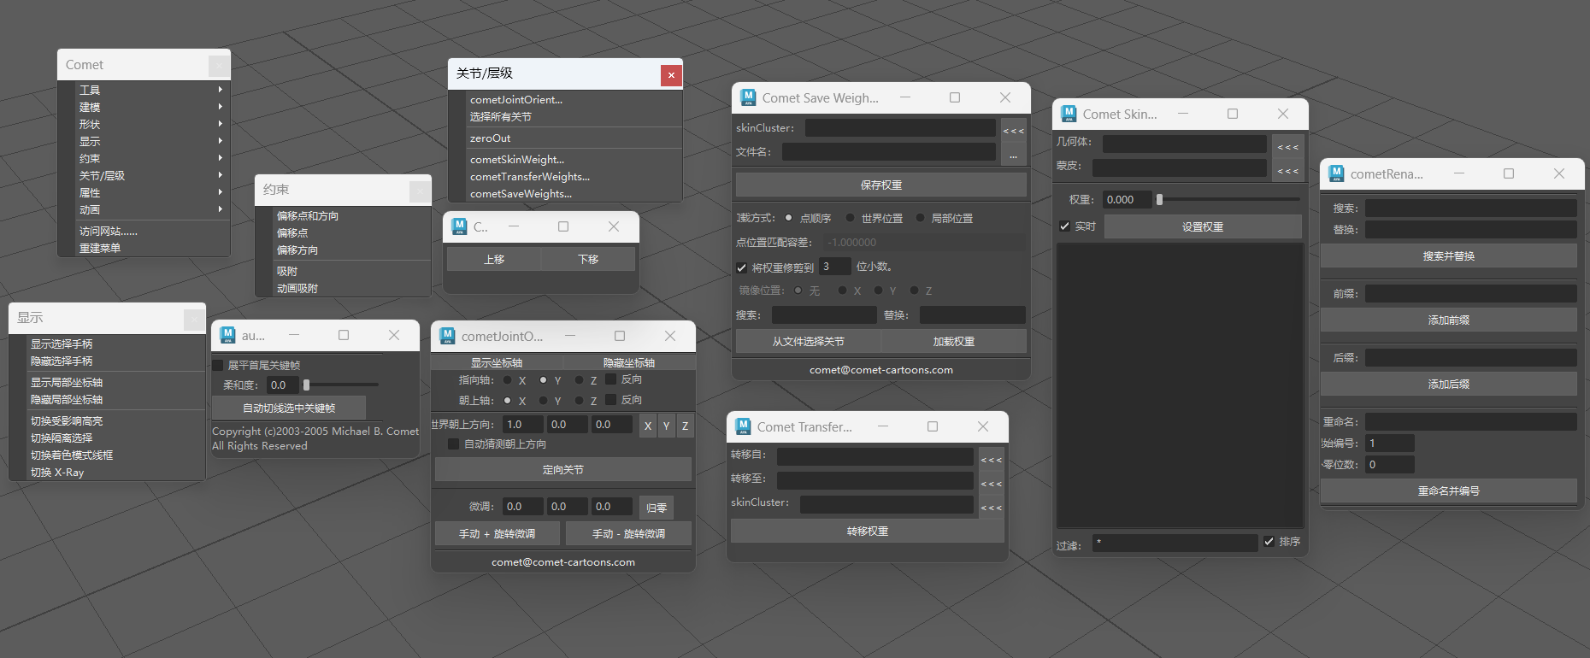Click the 柔和度 slider handle
Screen dimensions: 1590x658
pyautogui.click(x=306, y=385)
